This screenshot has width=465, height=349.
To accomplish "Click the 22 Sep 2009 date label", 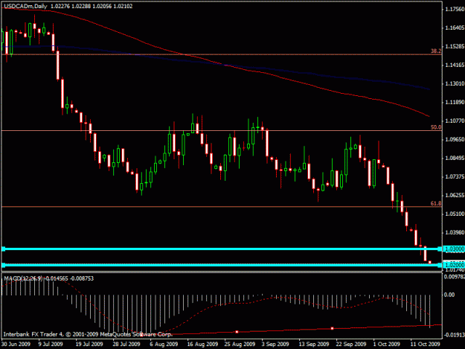I will point(351,344).
